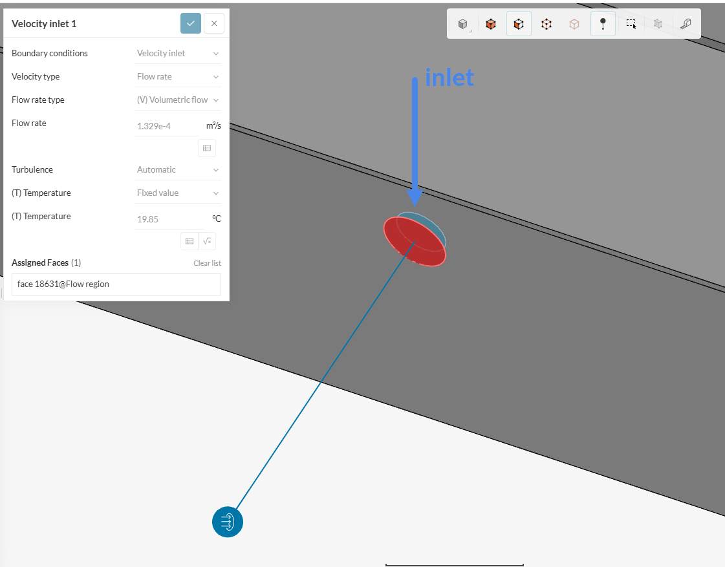Activate the probe point tool
Image resolution: width=725 pixels, height=567 pixels.
(x=603, y=23)
